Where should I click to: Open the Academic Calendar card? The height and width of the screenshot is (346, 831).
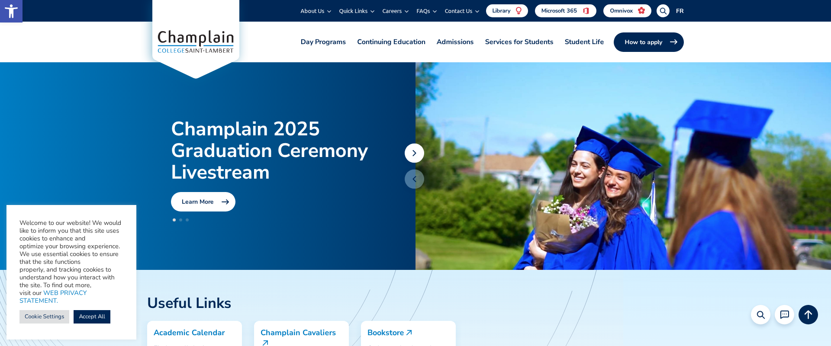(194, 333)
